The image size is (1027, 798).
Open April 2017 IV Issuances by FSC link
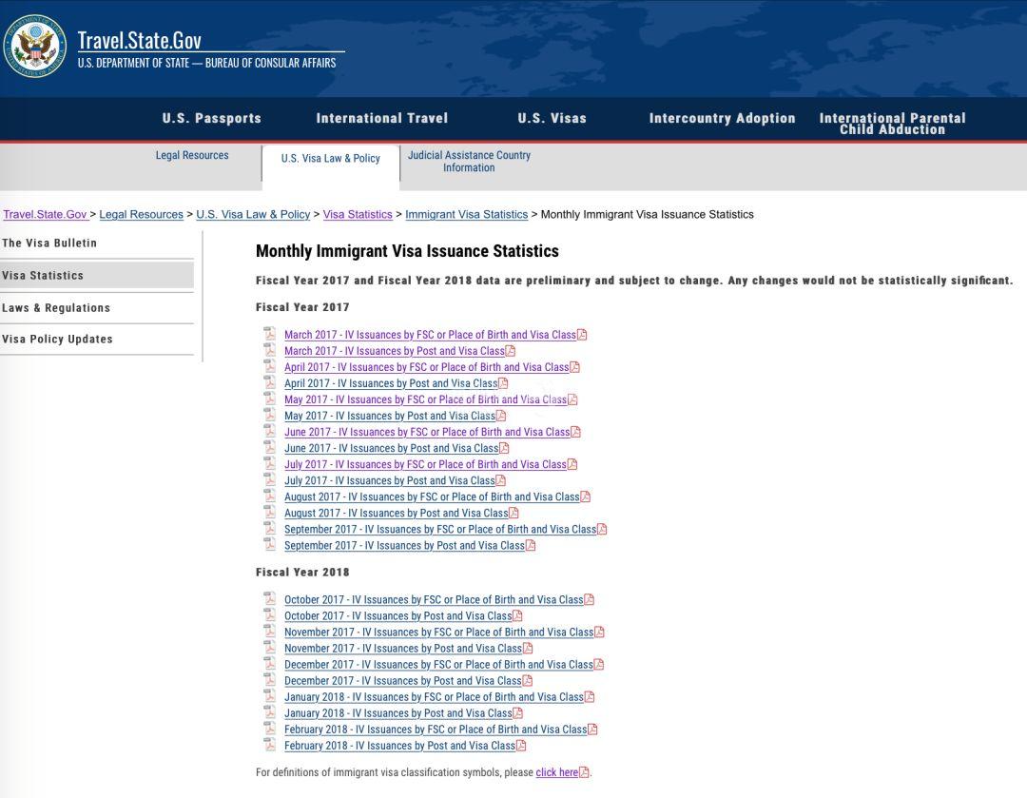pos(426,367)
